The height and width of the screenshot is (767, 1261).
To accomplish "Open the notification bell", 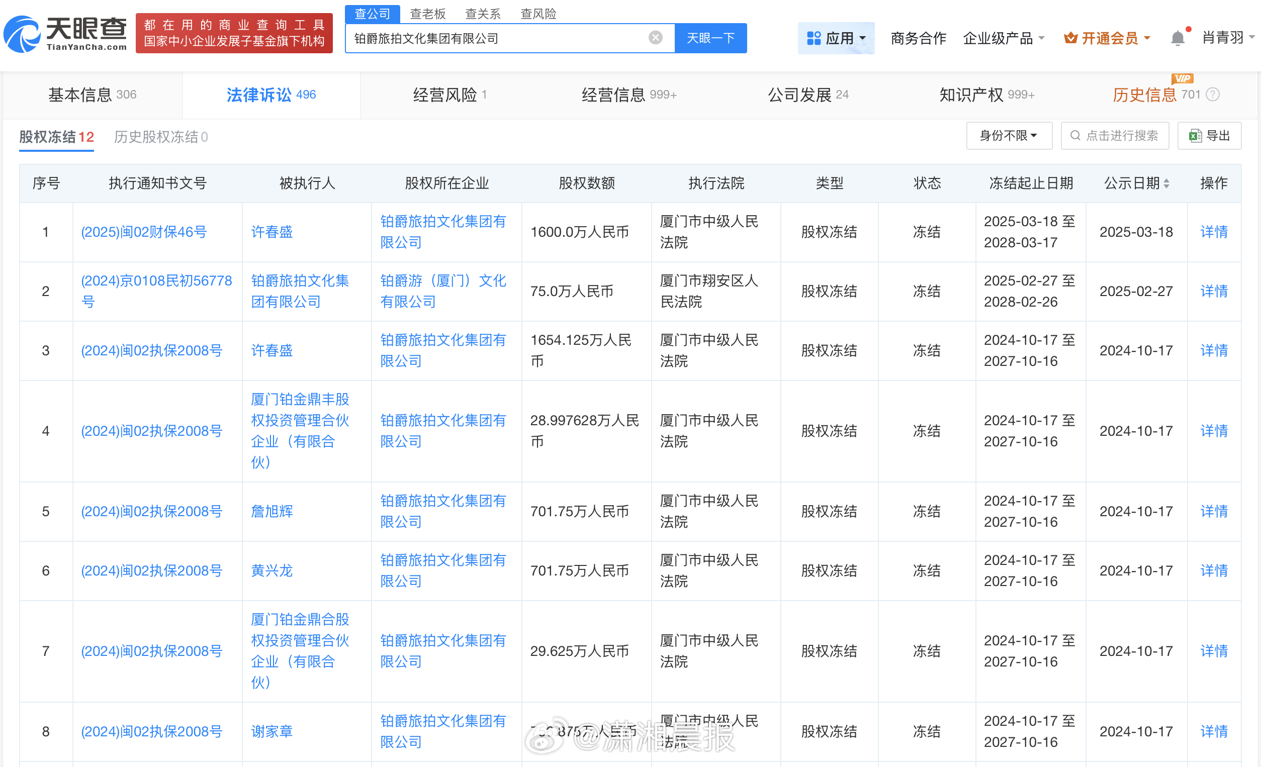I will [1178, 38].
